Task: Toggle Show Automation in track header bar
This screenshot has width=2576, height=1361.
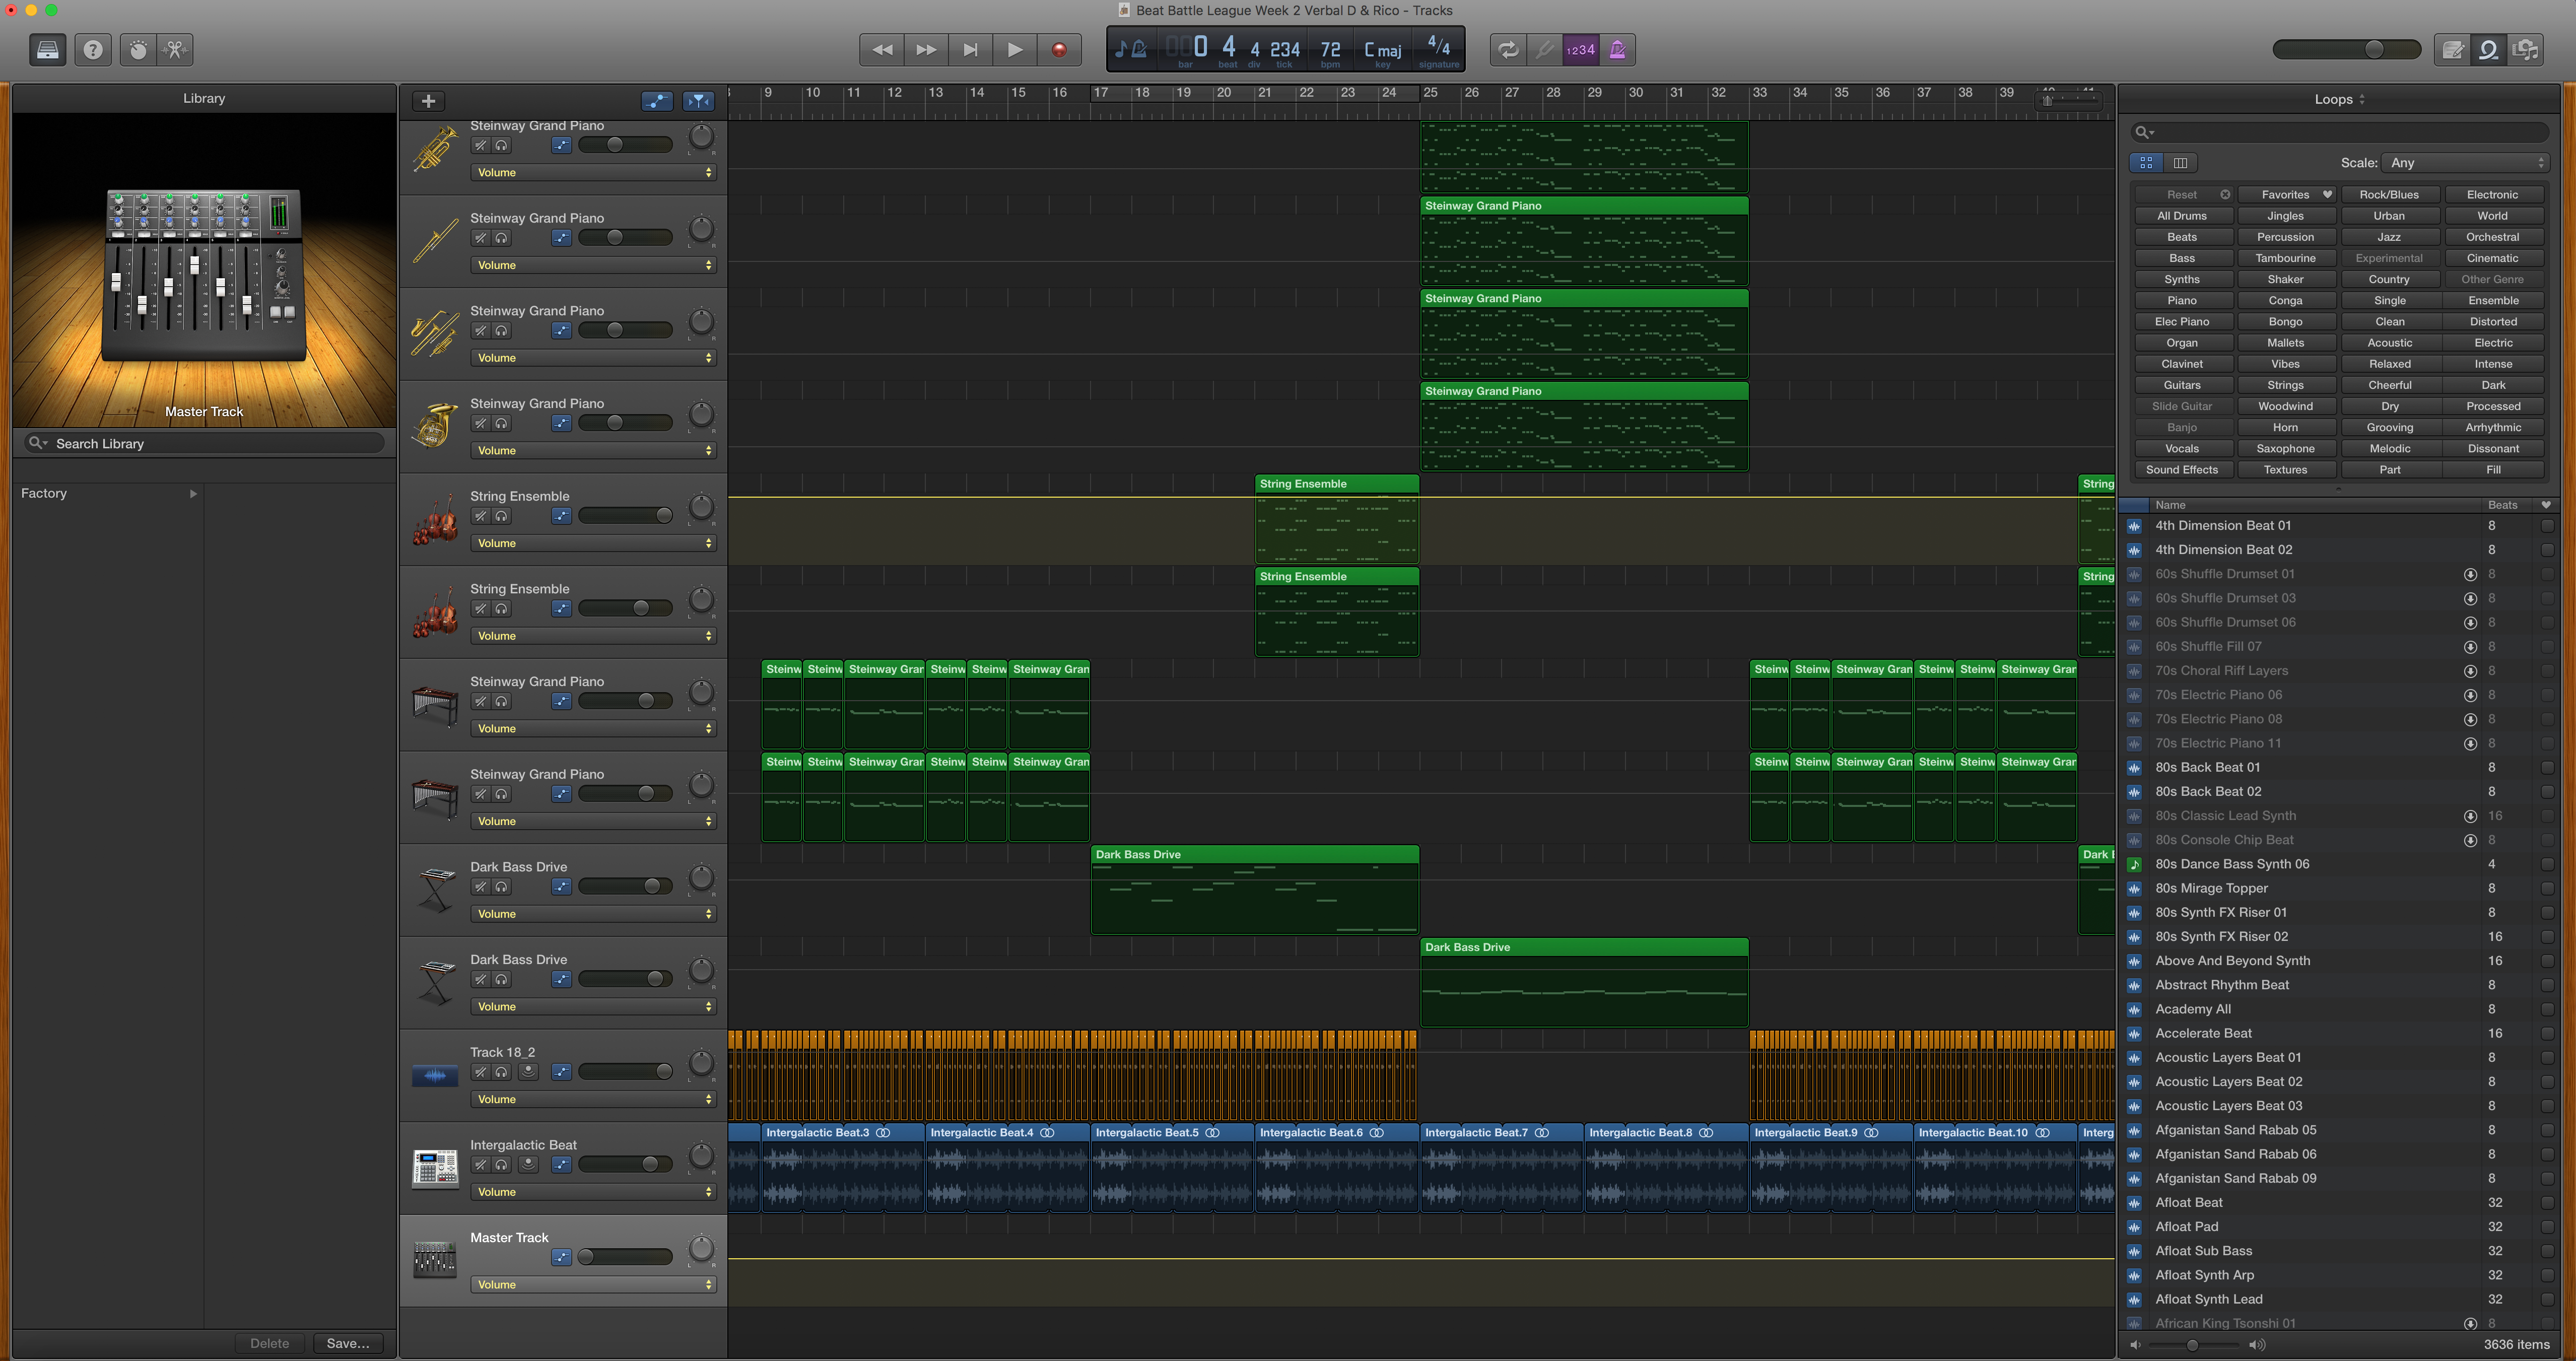Action: [657, 101]
